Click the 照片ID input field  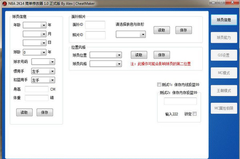[95, 35]
